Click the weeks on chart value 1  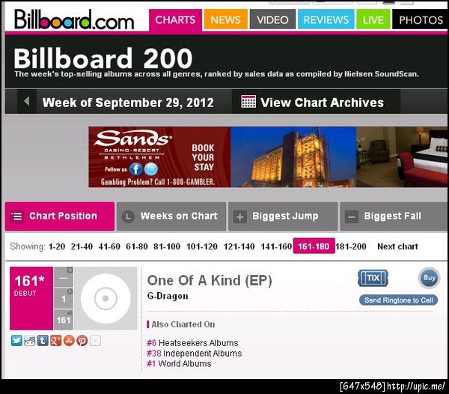(64, 299)
